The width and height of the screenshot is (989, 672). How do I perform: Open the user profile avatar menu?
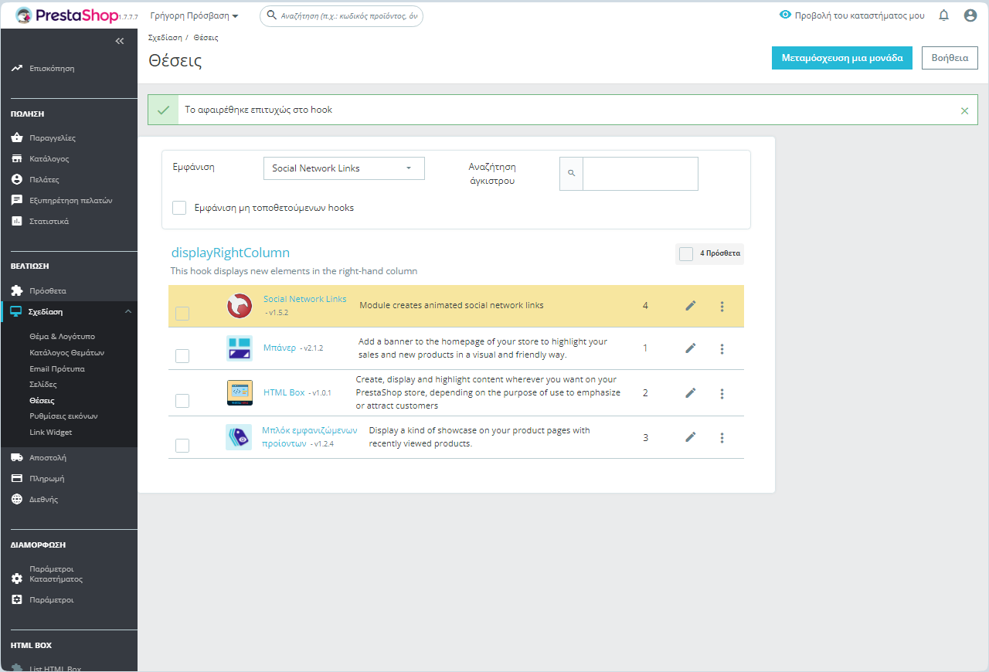[x=970, y=15]
